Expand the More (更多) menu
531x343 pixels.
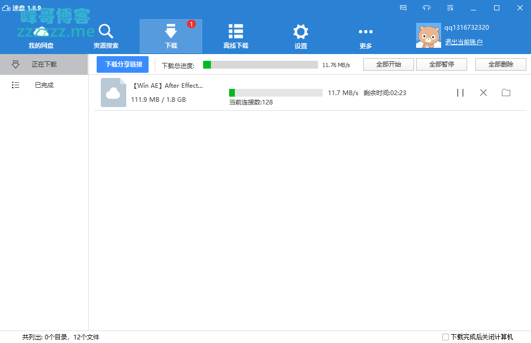pyautogui.click(x=366, y=36)
